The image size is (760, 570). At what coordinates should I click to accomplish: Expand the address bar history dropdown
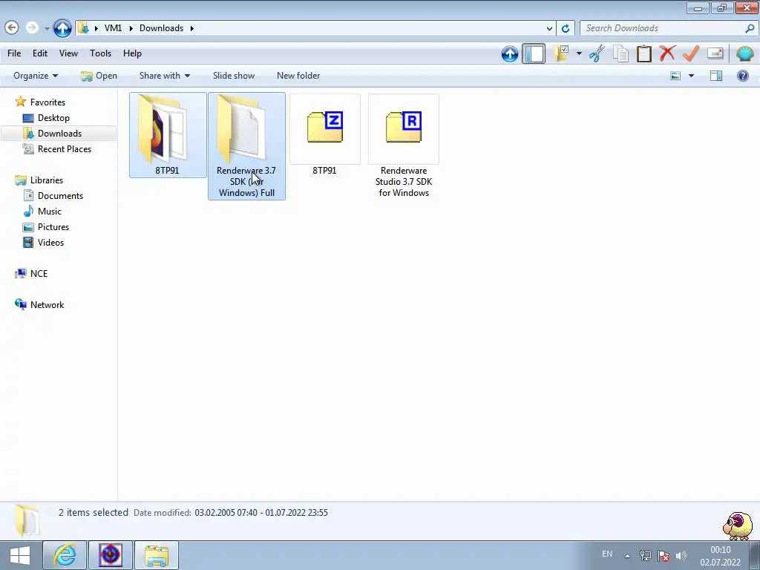[x=549, y=28]
